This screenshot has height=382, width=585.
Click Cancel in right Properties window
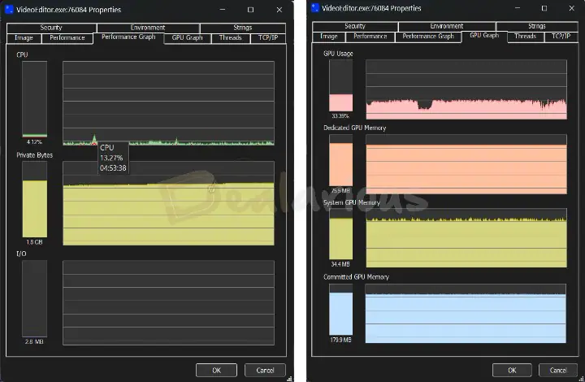tap(558, 371)
